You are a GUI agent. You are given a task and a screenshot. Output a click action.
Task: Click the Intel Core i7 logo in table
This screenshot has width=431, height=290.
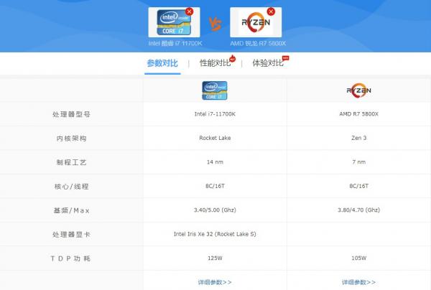click(215, 90)
